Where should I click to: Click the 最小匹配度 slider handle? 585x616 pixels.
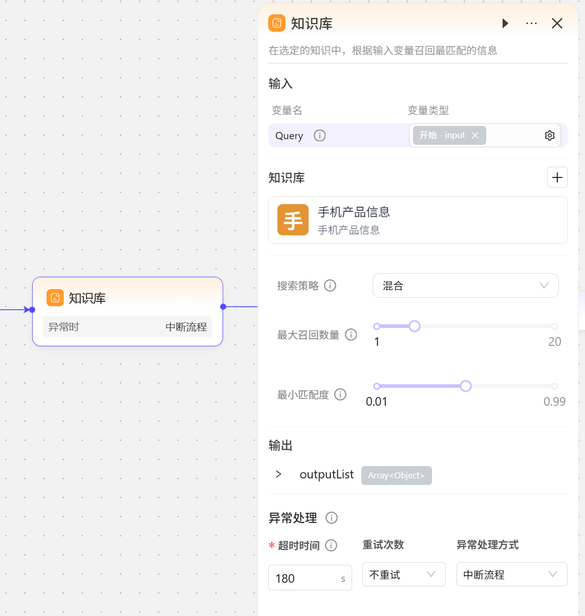(465, 386)
